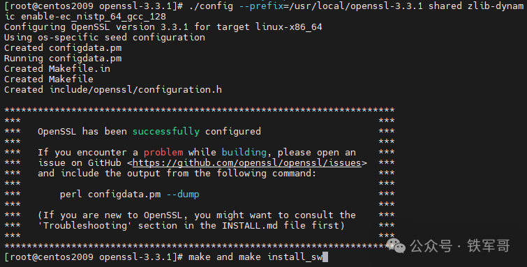527x267 pixels.
Task: Click the blue '--prefix' option in the command
Action: 261,6
